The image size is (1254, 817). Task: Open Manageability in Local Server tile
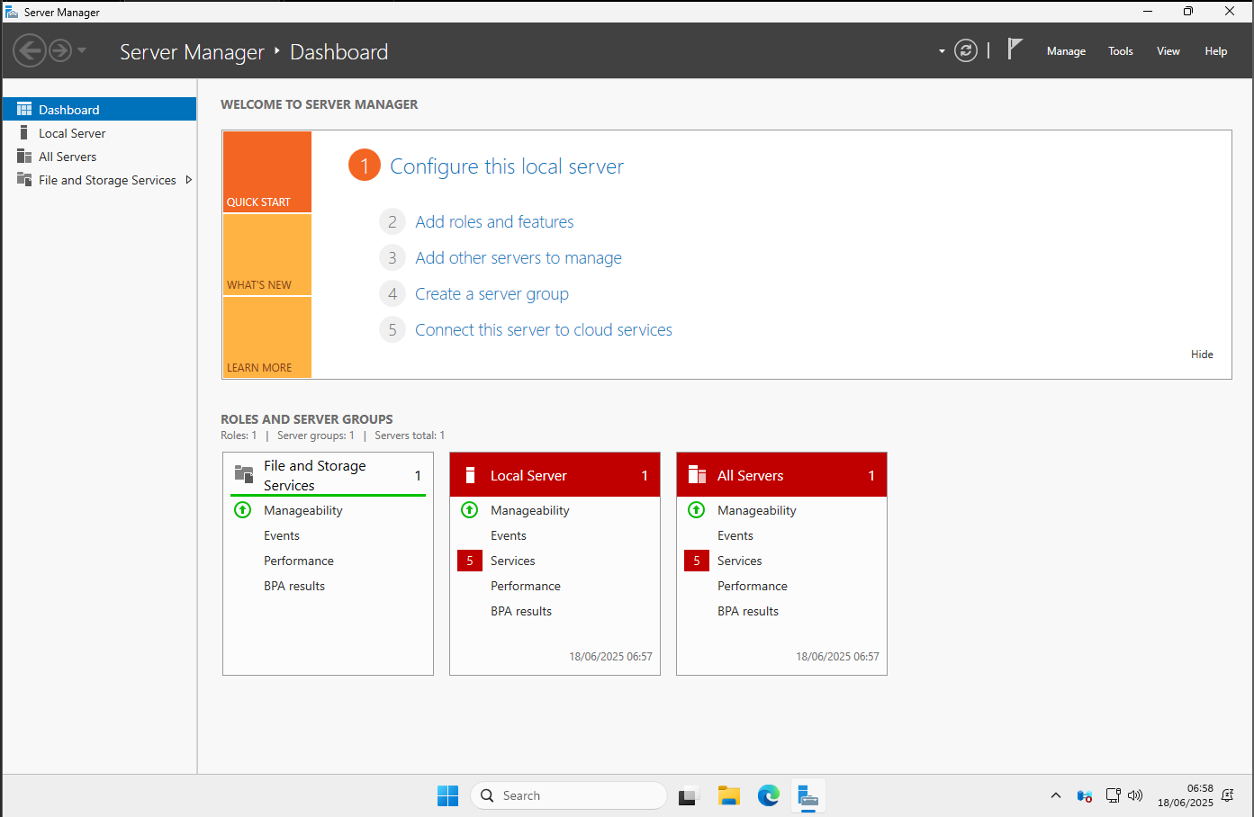530,510
